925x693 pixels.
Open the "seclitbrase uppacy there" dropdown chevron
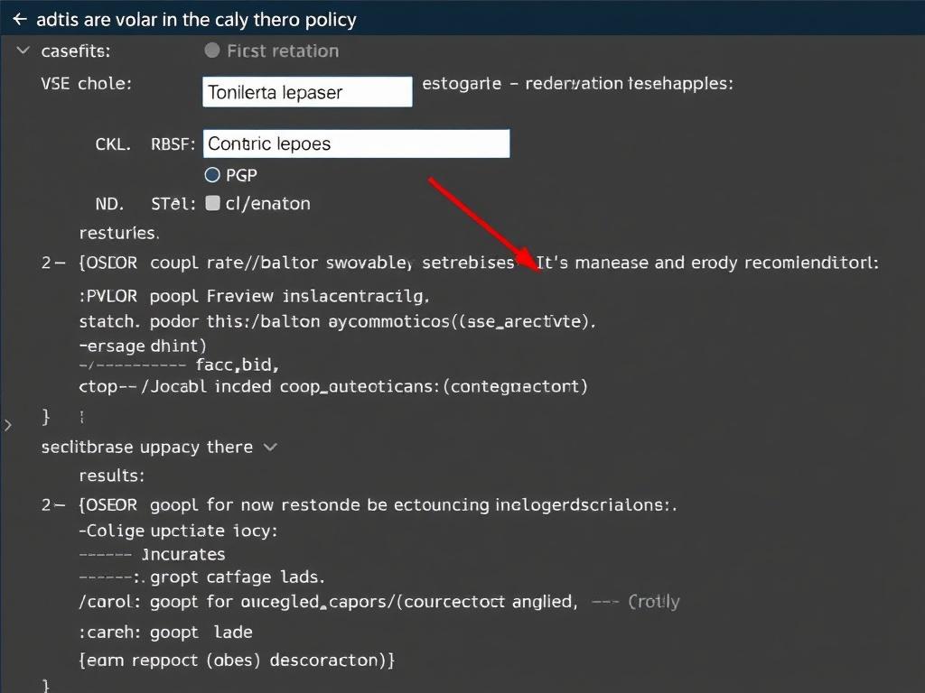[x=270, y=448]
